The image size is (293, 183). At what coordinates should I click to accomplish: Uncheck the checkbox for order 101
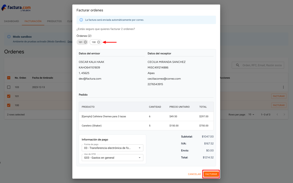pos(9,96)
